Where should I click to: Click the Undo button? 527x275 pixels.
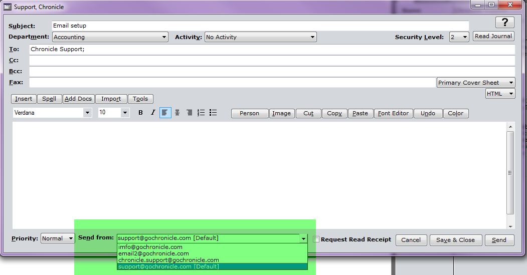(428, 114)
